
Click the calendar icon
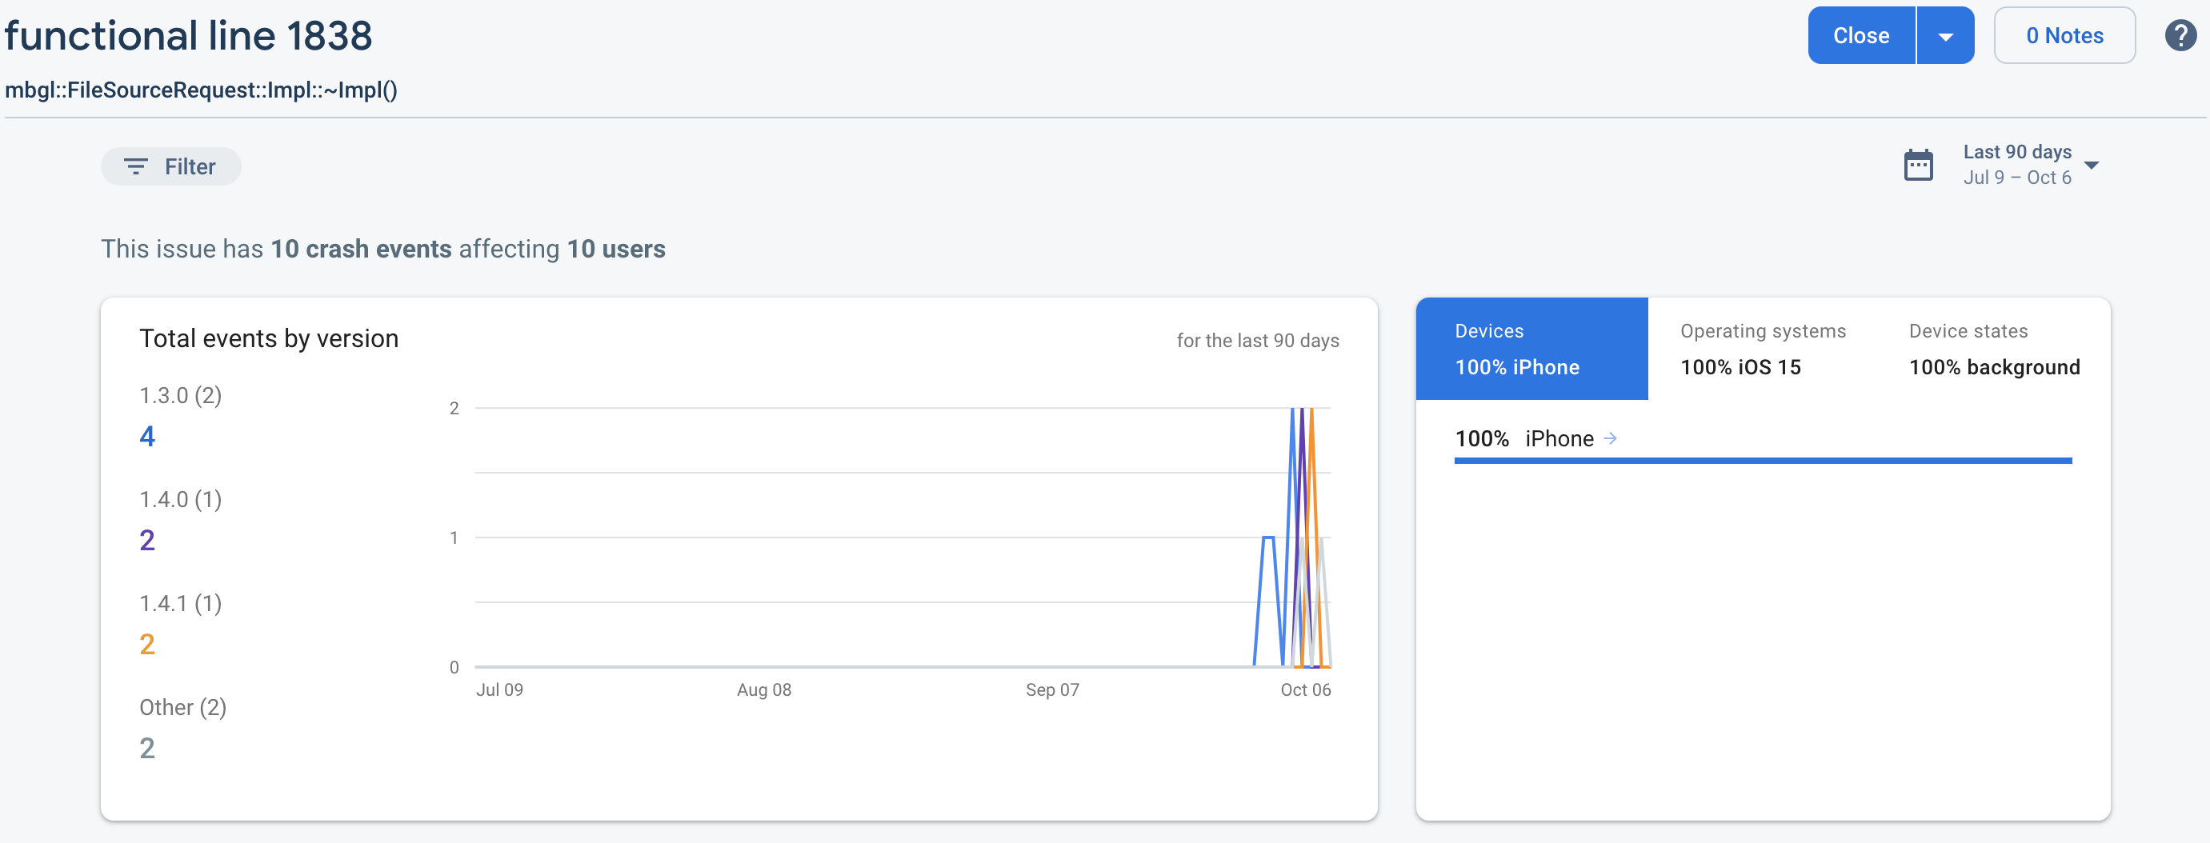(x=1918, y=165)
